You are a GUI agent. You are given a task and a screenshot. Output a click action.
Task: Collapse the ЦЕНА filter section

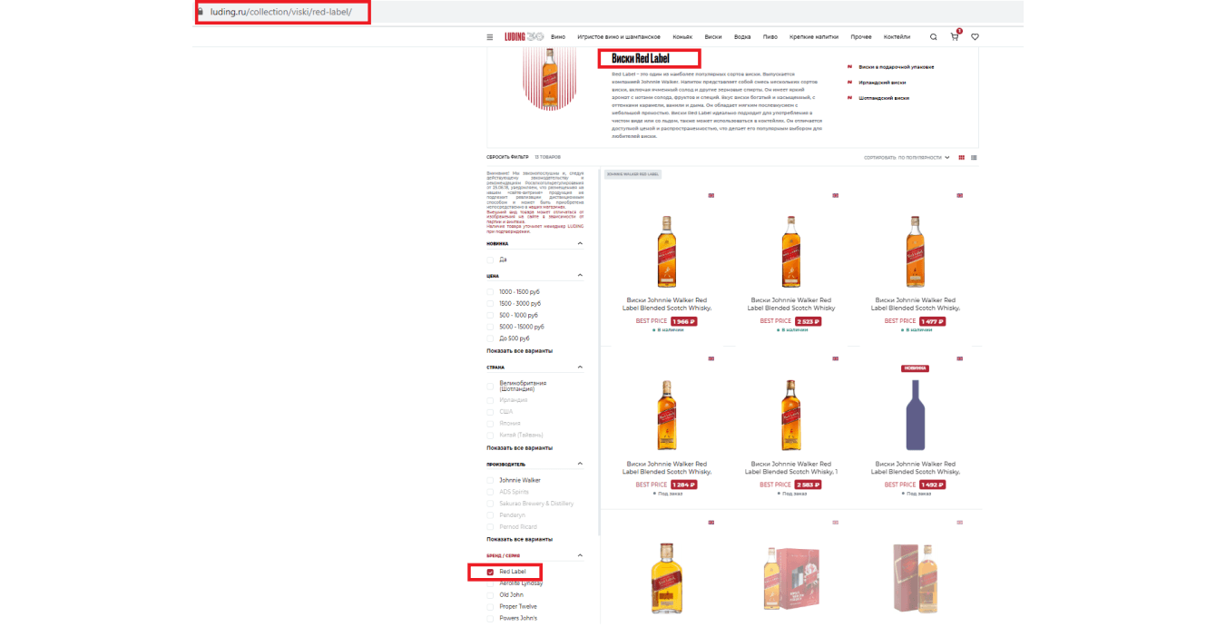[x=580, y=276]
